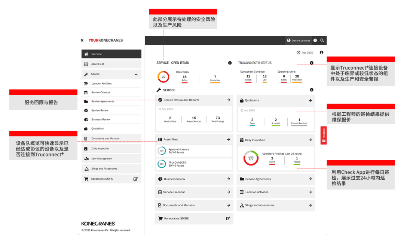Click info icon next to Service - Open Items

point(230,63)
